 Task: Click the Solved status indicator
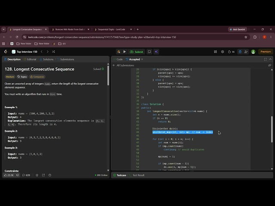[98, 69]
